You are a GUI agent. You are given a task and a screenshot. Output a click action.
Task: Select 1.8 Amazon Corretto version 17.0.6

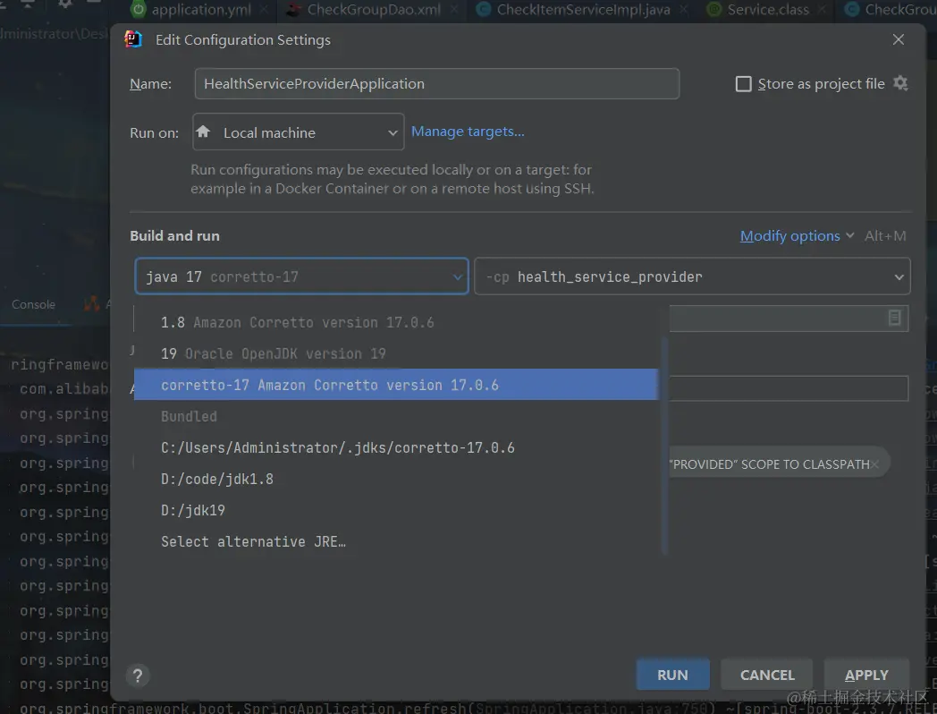click(395, 322)
